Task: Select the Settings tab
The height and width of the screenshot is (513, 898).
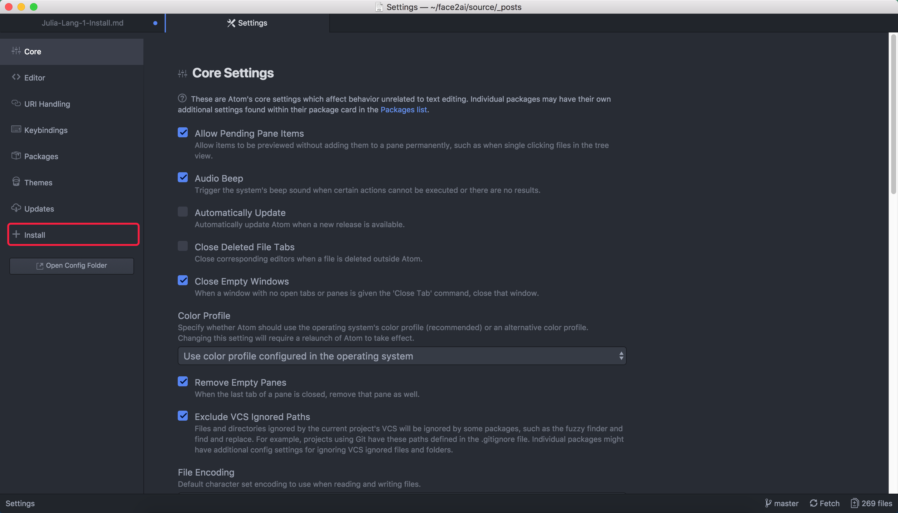Action: pos(247,23)
